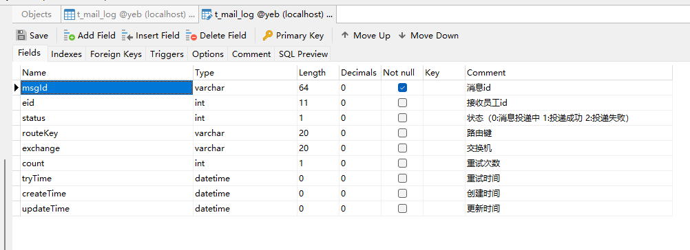Screen dimensions: 690x250
Task: Select the routeKey field name cell
Action: click(x=107, y=133)
